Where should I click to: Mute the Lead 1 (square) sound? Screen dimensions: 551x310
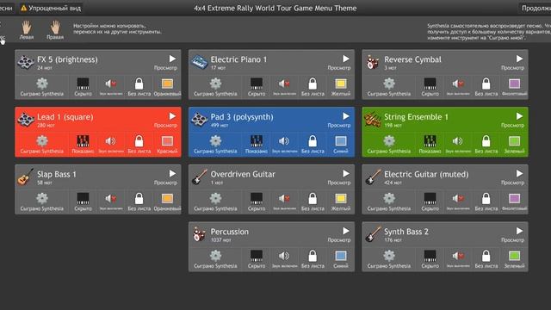click(111, 141)
